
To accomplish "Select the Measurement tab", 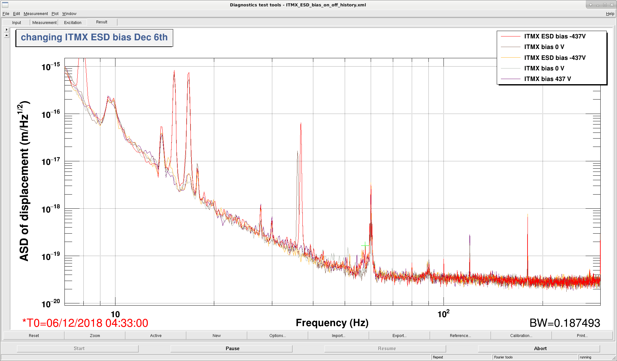I will pos(44,22).
